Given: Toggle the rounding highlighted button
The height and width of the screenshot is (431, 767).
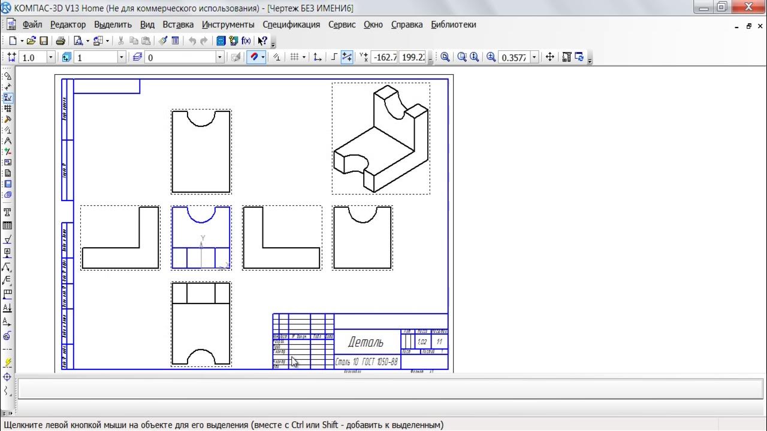Looking at the screenshot, I should click(x=347, y=57).
